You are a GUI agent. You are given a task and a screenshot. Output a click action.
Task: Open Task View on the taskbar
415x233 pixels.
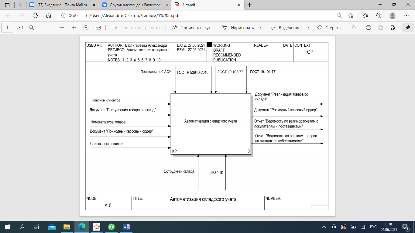(x=36, y=227)
